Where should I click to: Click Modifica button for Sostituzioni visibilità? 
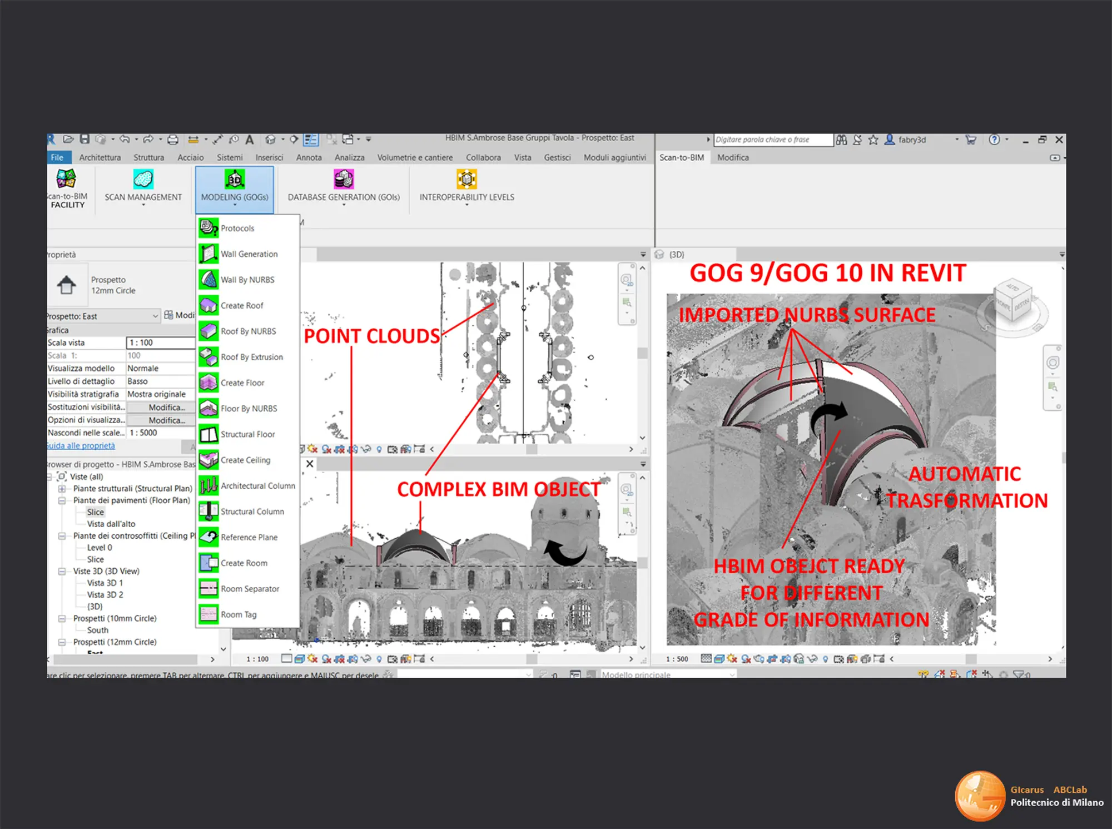coord(166,407)
